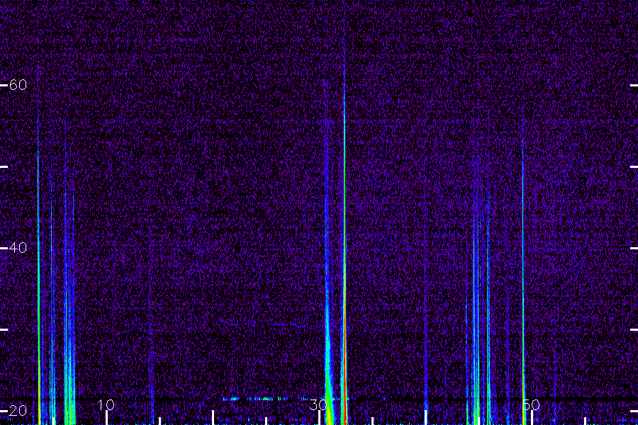
Task: Click the 20 label on vertical axis
Action: 18,410
